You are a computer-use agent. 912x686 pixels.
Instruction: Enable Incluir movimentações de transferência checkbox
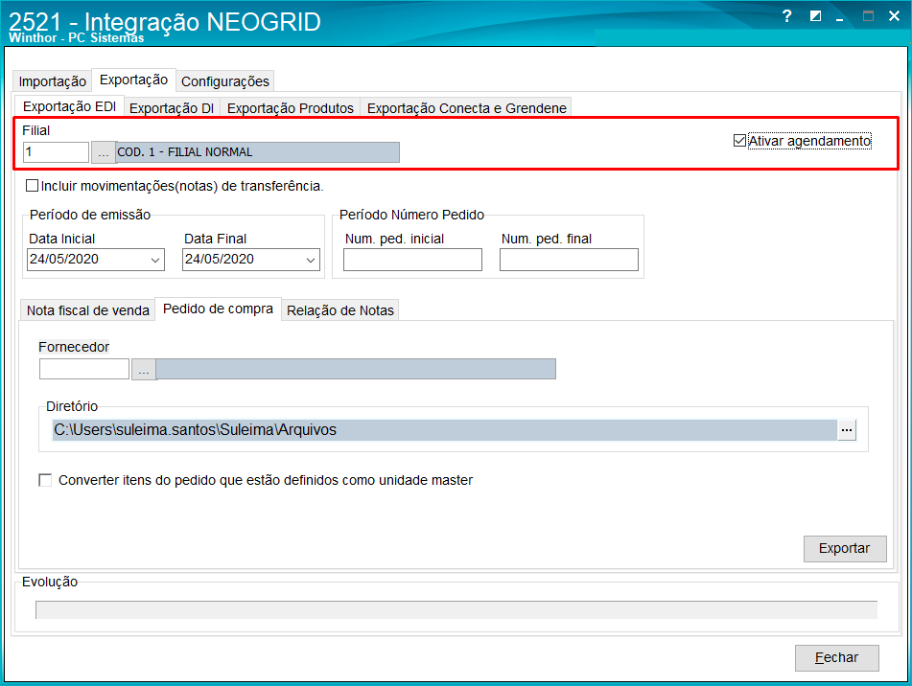click(x=33, y=186)
